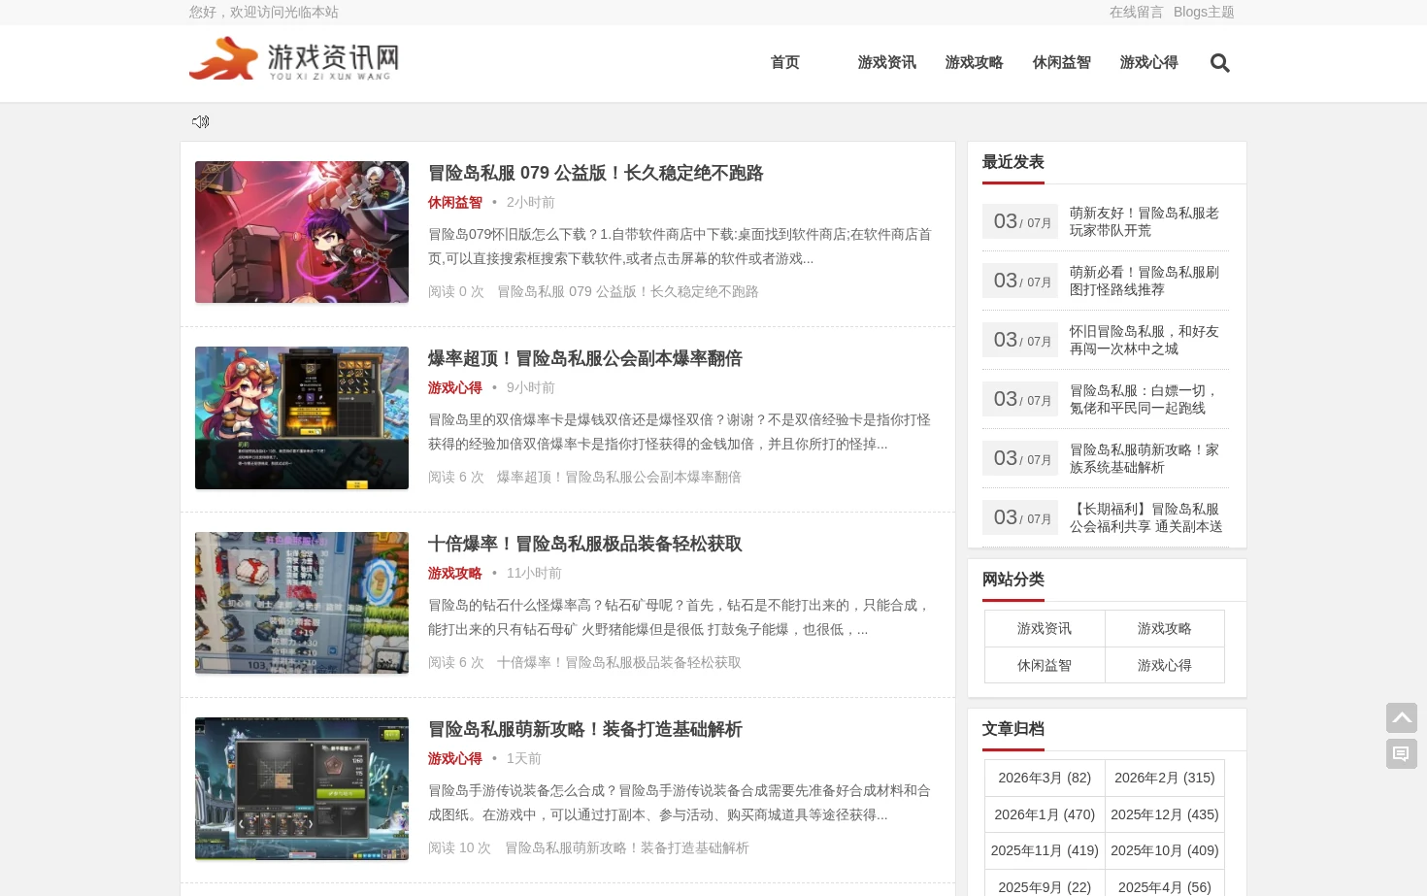Click thumbnail of 公会副本爆率翻倍 article
1427x896 pixels.
(x=302, y=417)
